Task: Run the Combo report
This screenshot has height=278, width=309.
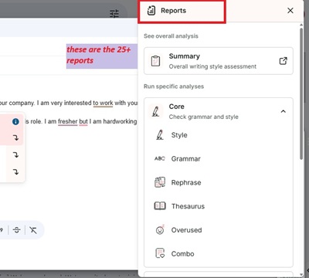Action: click(x=219, y=254)
